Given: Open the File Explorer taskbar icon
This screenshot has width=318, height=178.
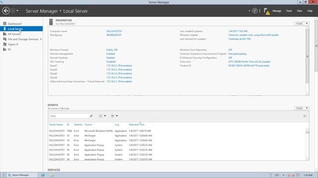Looking at the screenshot, I should [x=52, y=175].
